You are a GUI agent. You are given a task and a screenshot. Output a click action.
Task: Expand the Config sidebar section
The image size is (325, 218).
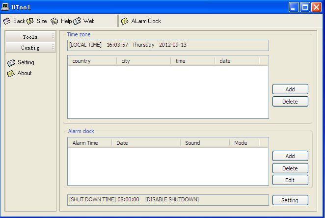pyautogui.click(x=30, y=48)
